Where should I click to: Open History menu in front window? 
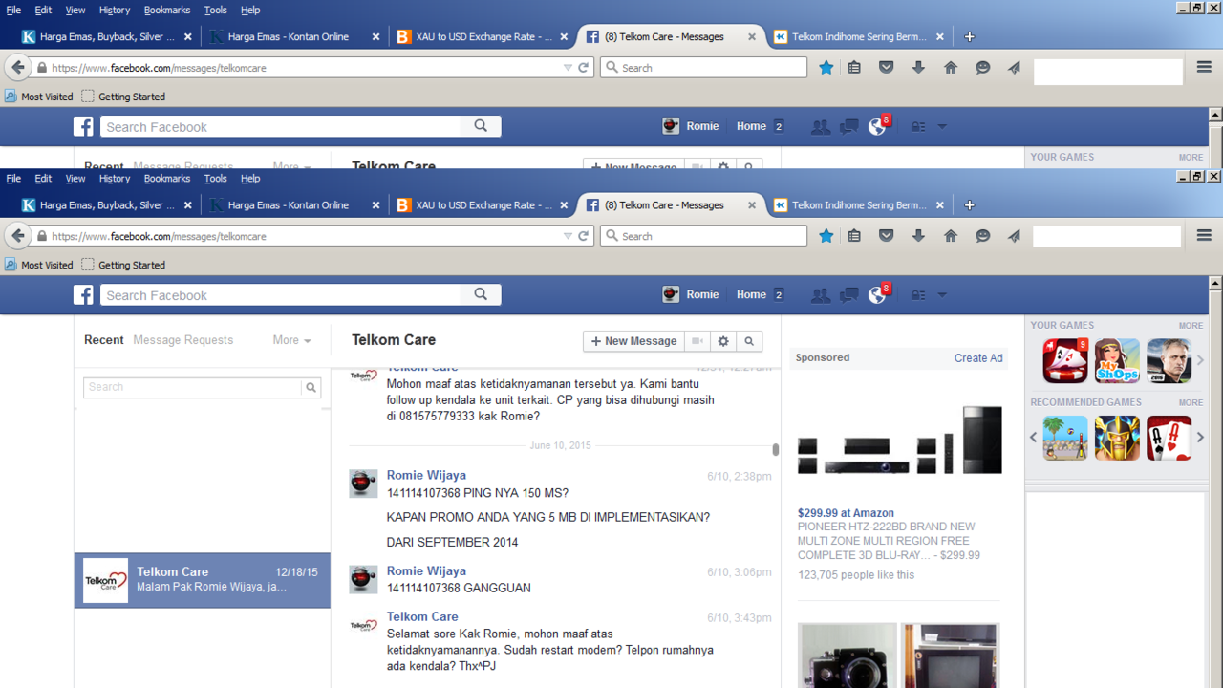point(114,179)
